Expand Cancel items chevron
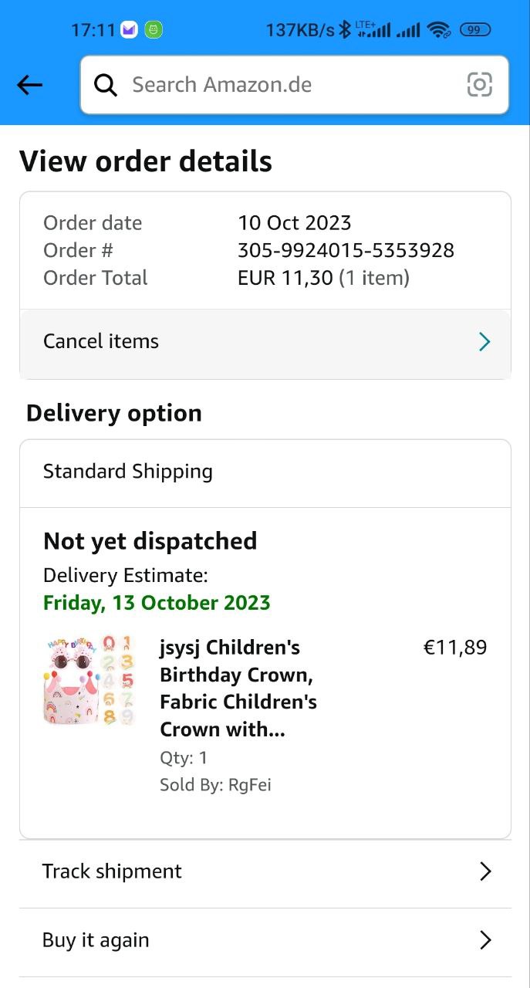The height and width of the screenshot is (988, 530). point(484,342)
